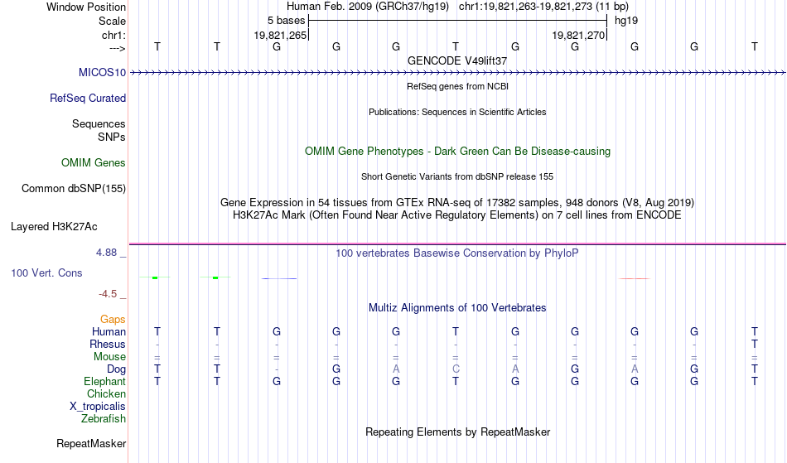Screen dimensions: 787x463
Task: Click the Window Position label
Action: tap(86, 7)
